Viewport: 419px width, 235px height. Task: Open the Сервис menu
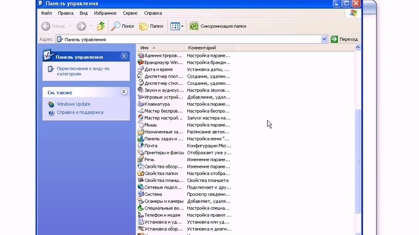tap(130, 13)
